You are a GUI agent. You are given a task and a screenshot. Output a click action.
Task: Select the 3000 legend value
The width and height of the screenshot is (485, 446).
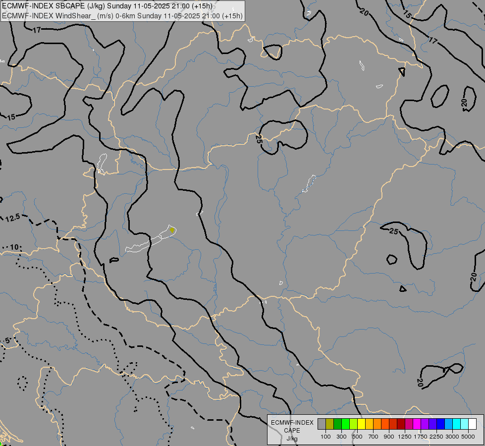tap(452, 437)
